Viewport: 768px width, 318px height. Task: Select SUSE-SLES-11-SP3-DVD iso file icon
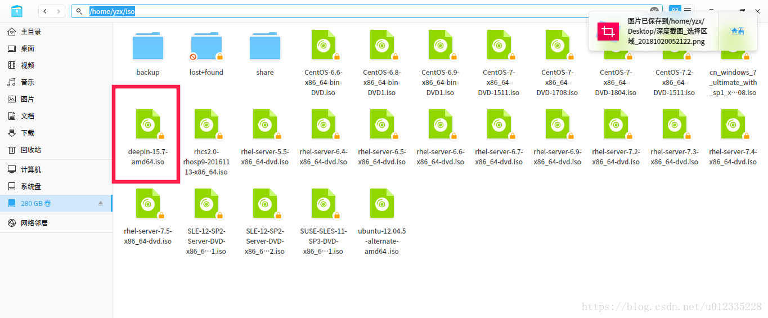click(324, 204)
